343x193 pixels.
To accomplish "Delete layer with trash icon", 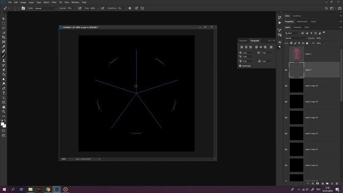I will coord(337,183).
